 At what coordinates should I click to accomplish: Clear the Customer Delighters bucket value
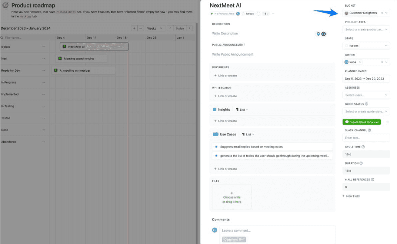coord(382,13)
